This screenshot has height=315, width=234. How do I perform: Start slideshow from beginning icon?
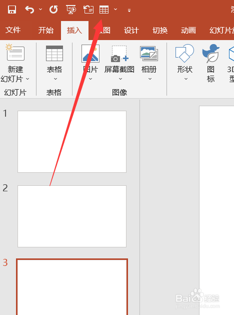click(71, 10)
